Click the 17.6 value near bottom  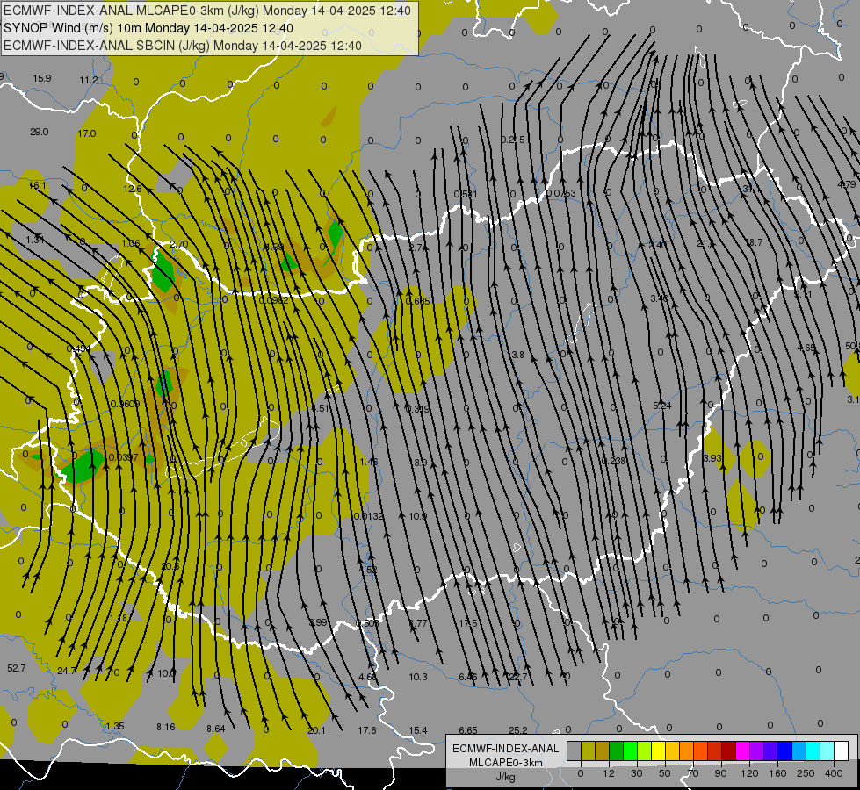367,731
